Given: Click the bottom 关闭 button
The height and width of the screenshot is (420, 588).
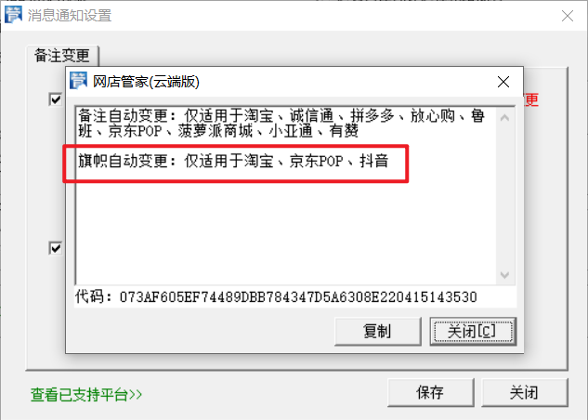Looking at the screenshot, I should pos(524,392).
